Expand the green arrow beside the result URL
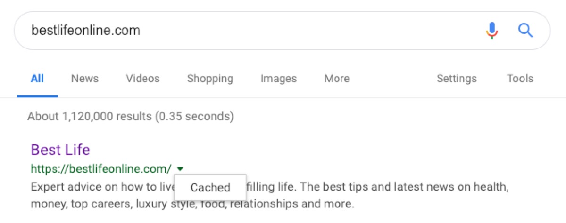566x223 pixels. point(181,168)
